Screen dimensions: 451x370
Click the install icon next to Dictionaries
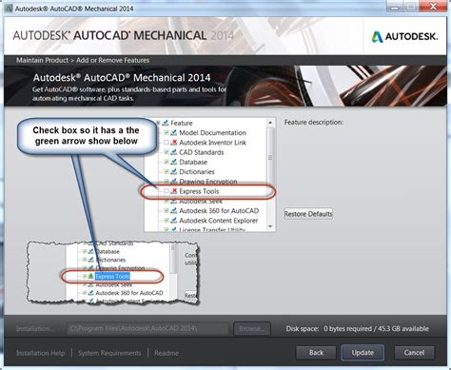tap(174, 172)
